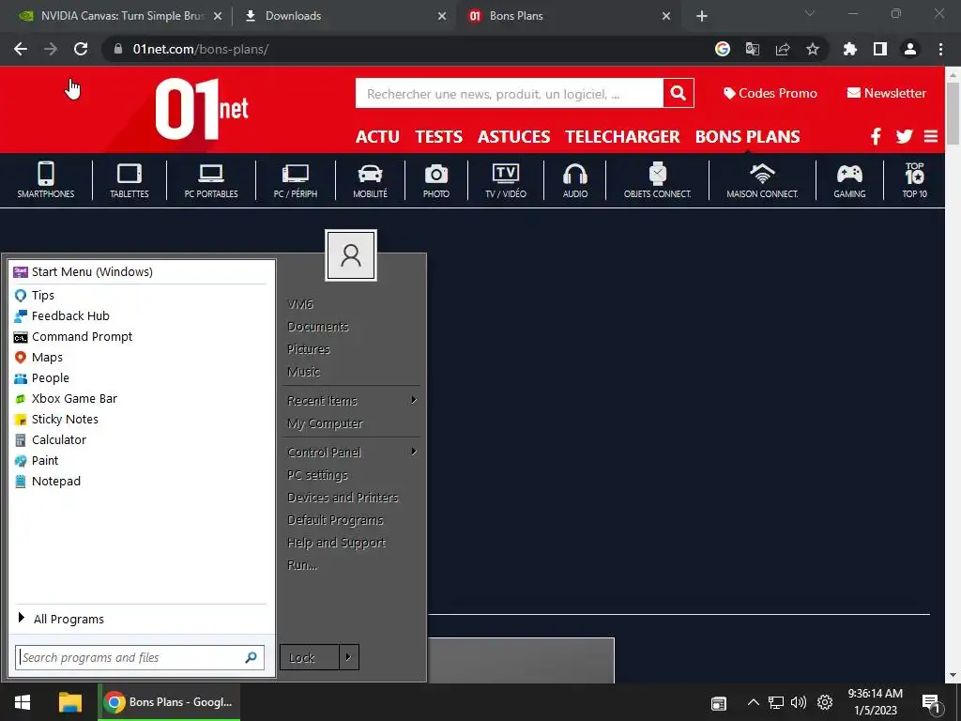Open Run... from start menu
This screenshot has width=961, height=721.
pyautogui.click(x=302, y=564)
